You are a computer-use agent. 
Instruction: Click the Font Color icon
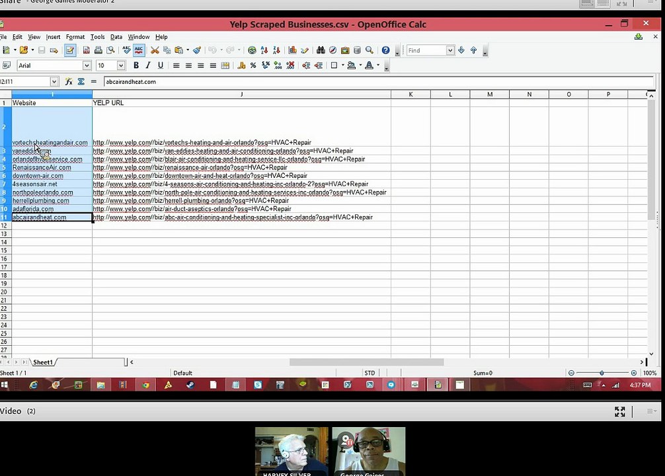tap(369, 65)
